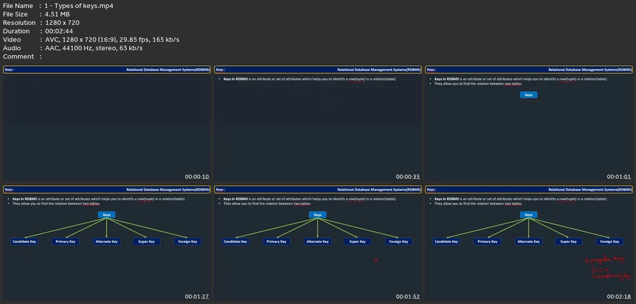Click the Super Key box in the 00:01:52 frame

click(x=357, y=241)
